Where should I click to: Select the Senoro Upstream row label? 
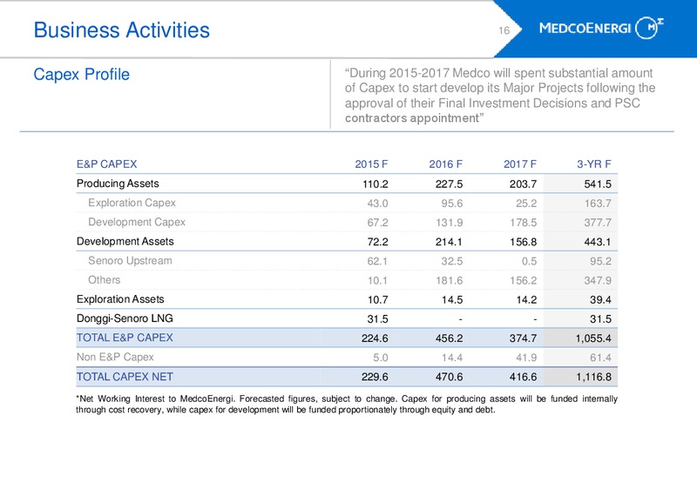tap(130, 260)
